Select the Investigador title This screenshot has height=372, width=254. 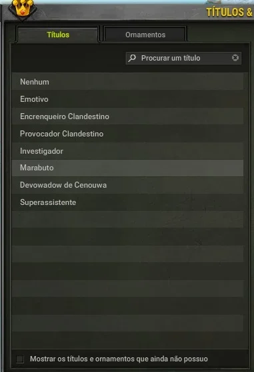point(127,151)
